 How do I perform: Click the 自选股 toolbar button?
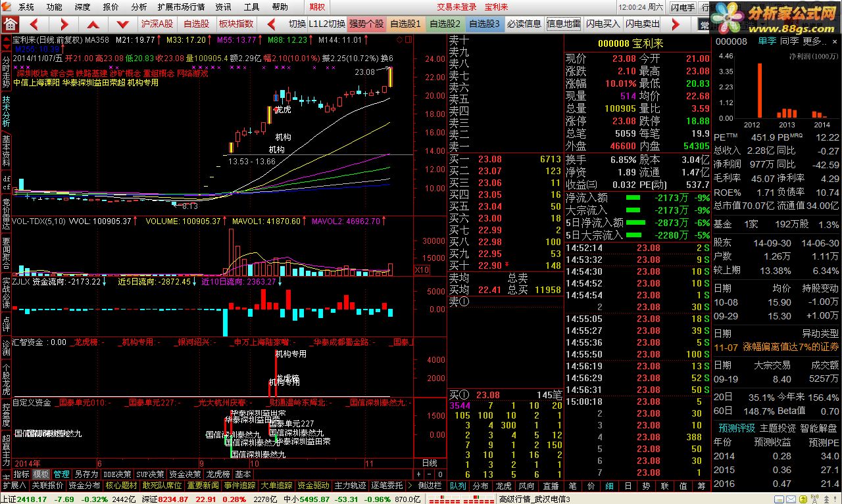tap(196, 24)
